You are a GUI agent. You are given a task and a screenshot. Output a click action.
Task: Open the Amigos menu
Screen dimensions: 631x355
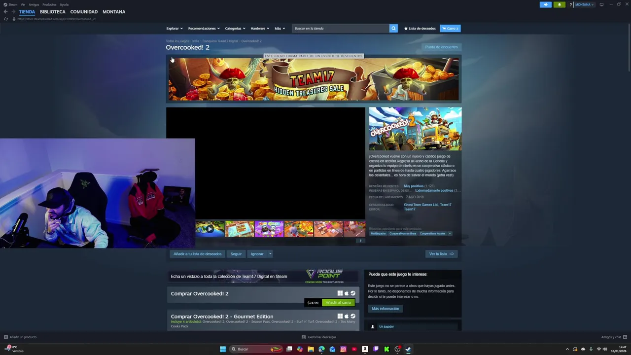click(x=34, y=4)
